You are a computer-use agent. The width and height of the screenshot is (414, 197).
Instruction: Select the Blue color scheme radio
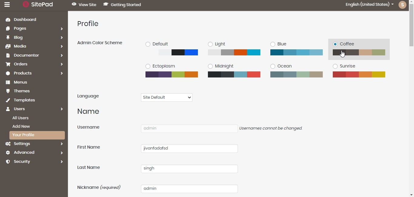point(273,44)
